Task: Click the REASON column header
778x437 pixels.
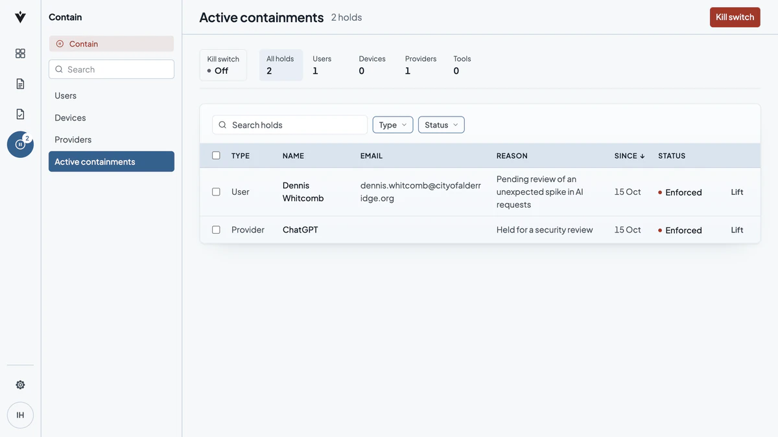Action: (x=512, y=156)
